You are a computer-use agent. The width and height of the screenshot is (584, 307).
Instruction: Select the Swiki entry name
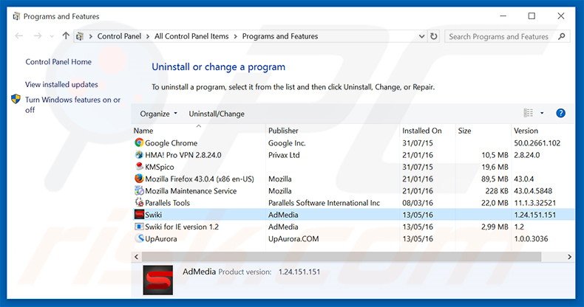coord(153,215)
